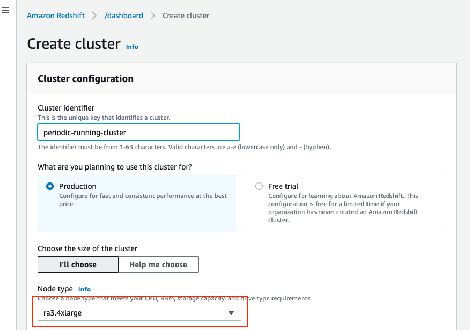Click the Amazon Redshift breadcrumb link
The image size is (470, 330).
click(x=56, y=16)
